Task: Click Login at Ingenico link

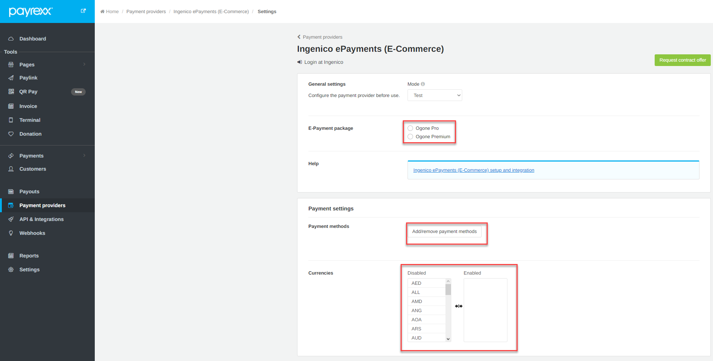Action: (x=324, y=62)
